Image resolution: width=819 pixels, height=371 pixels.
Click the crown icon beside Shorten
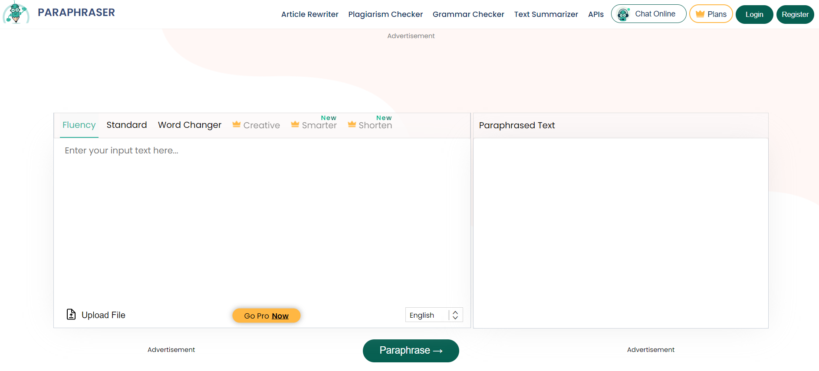(352, 124)
